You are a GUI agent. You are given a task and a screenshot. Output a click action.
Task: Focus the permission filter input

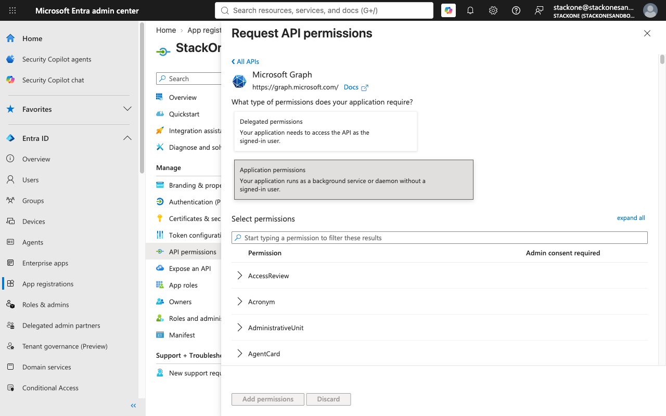click(440, 238)
